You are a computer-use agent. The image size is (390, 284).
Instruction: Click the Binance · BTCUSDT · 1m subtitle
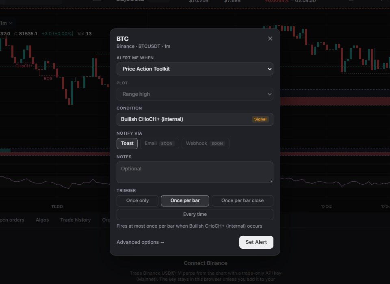point(143,46)
